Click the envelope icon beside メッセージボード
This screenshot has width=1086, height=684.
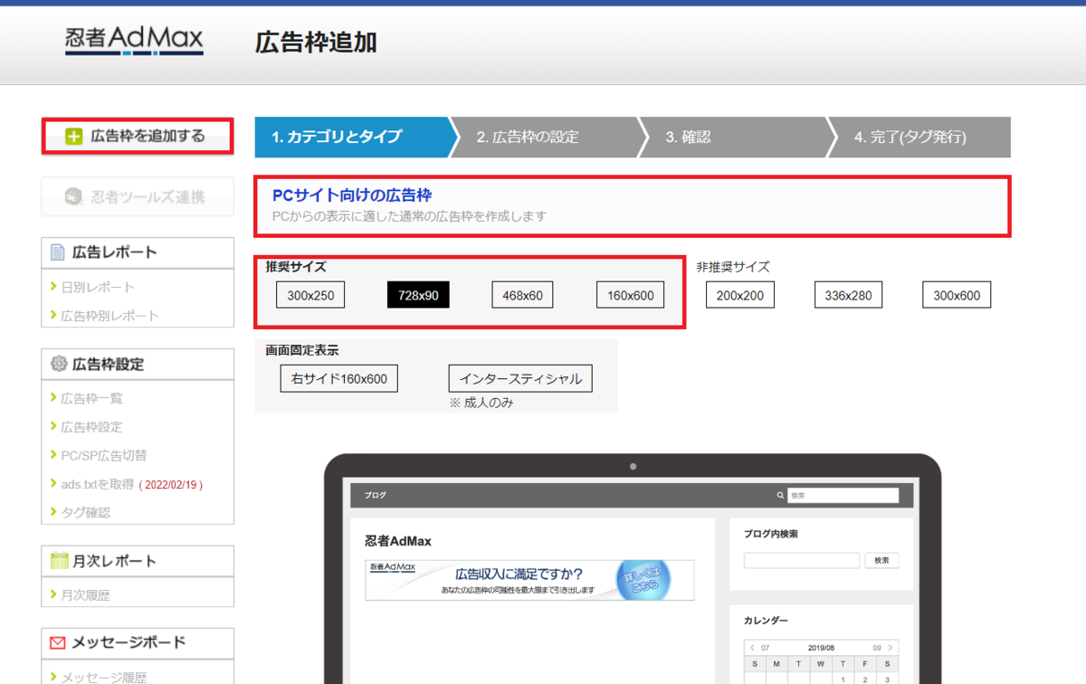point(58,643)
